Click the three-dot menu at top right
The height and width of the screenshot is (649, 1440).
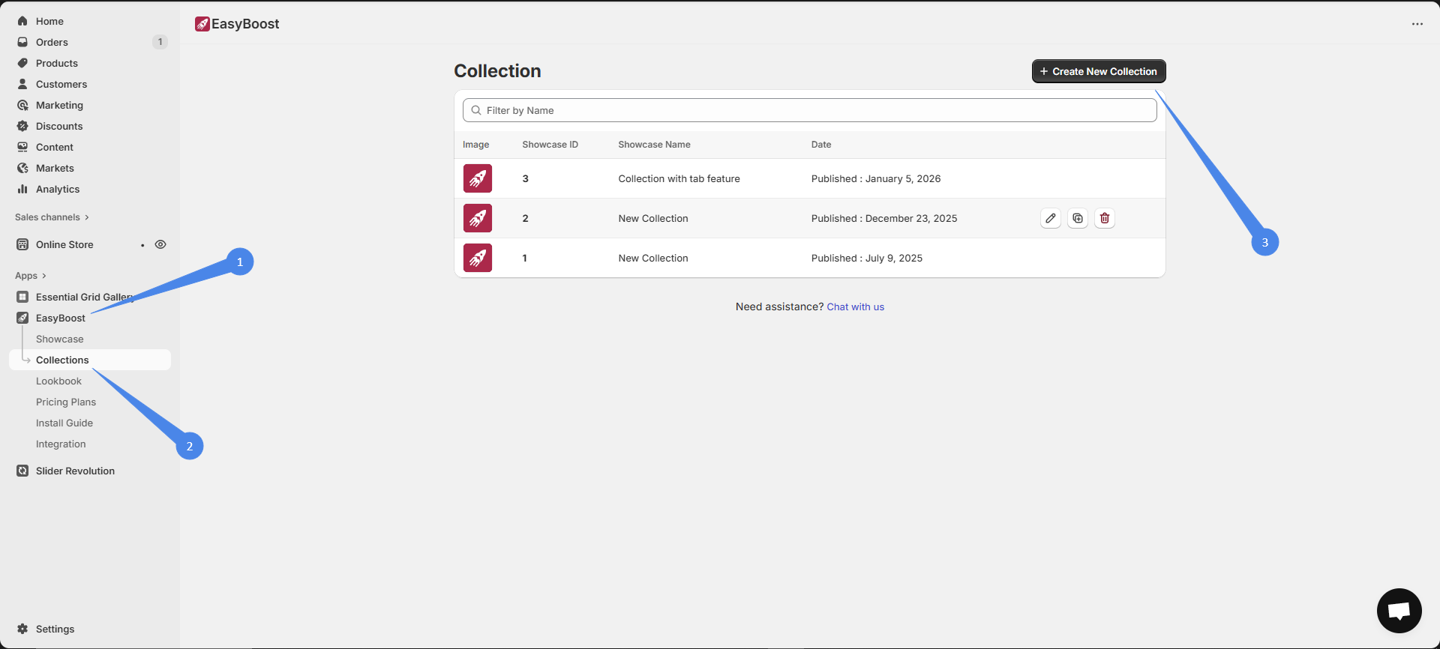click(x=1417, y=24)
